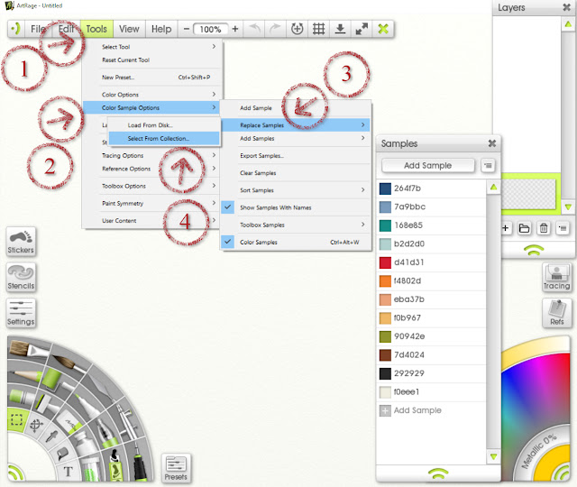Select the 264f7b blue sample swatch
Image resolution: width=577 pixels, height=487 pixels.
pyautogui.click(x=385, y=188)
